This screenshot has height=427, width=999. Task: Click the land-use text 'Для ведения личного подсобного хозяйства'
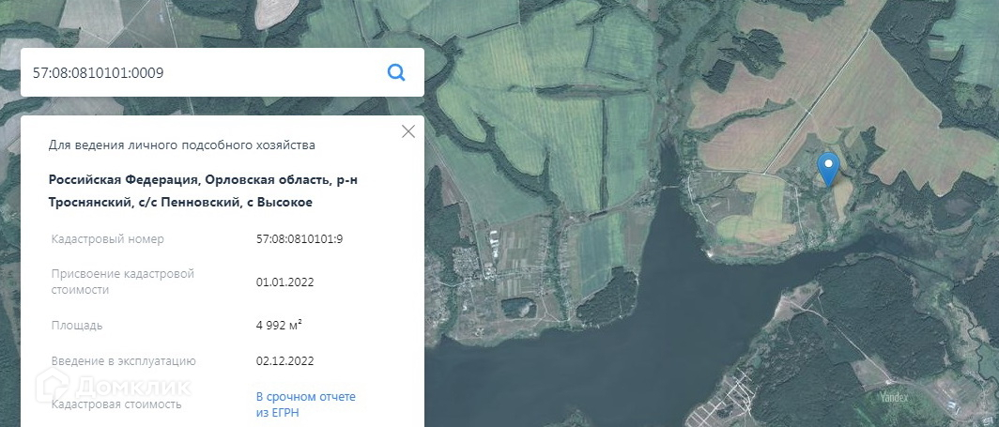pyautogui.click(x=182, y=145)
